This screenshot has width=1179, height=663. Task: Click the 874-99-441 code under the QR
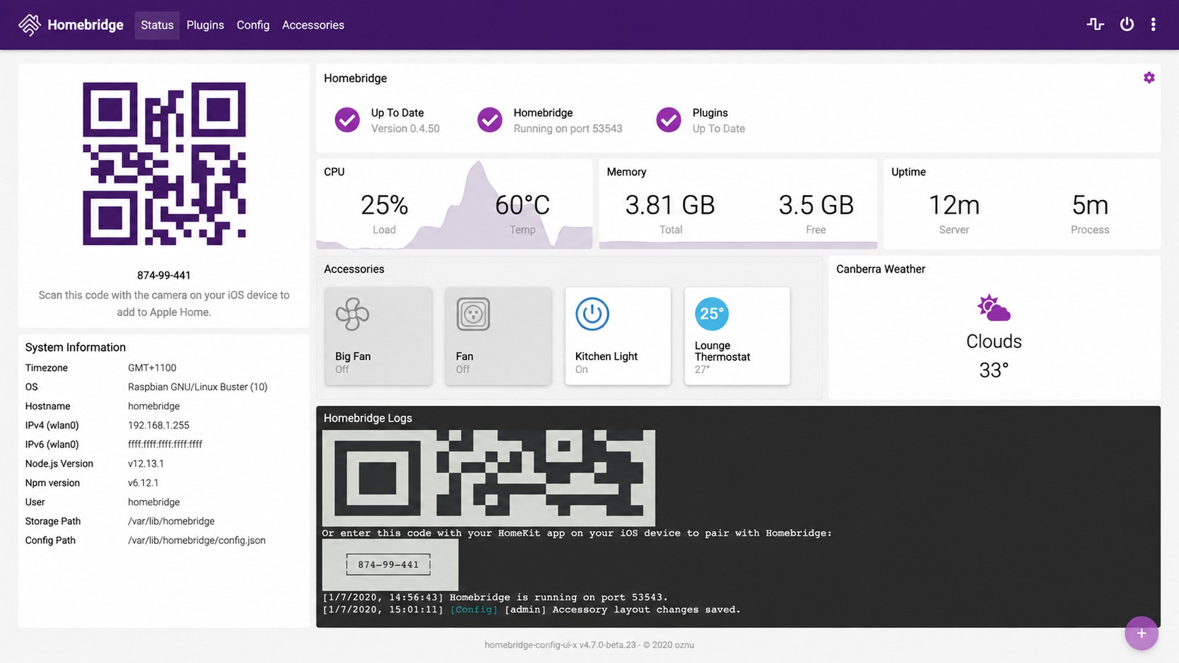point(164,275)
